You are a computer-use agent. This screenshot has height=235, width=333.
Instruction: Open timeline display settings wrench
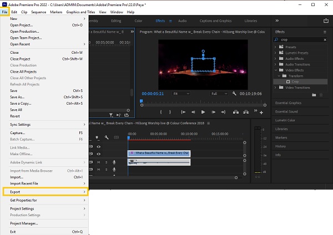click(107, 137)
